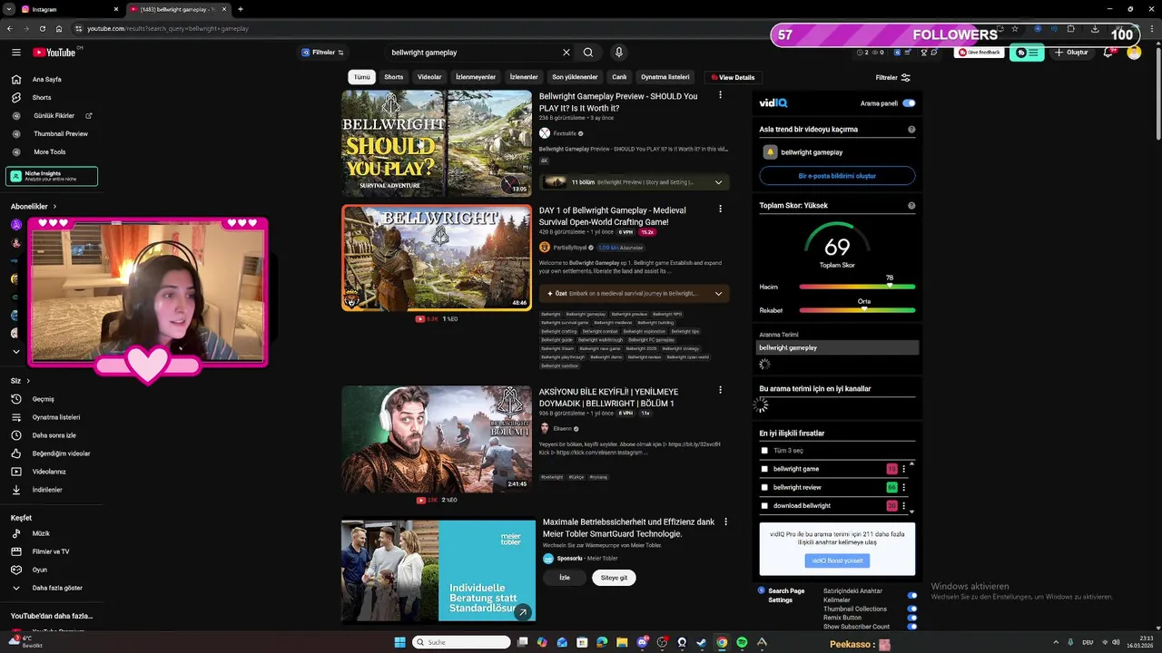Select the Videolar filter chip
Image resolution: width=1162 pixels, height=653 pixels.
point(429,77)
